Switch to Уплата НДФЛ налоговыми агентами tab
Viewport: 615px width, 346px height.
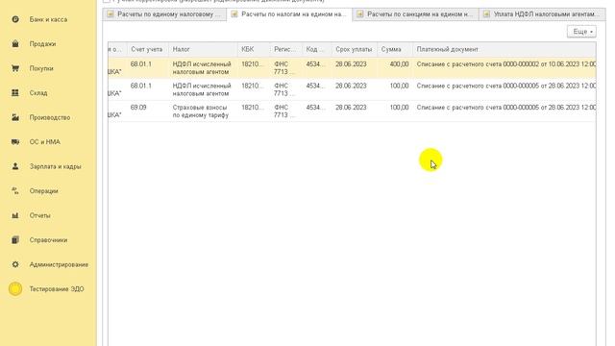click(x=542, y=14)
